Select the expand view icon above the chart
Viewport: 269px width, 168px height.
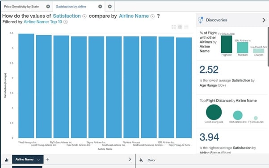[174, 27]
